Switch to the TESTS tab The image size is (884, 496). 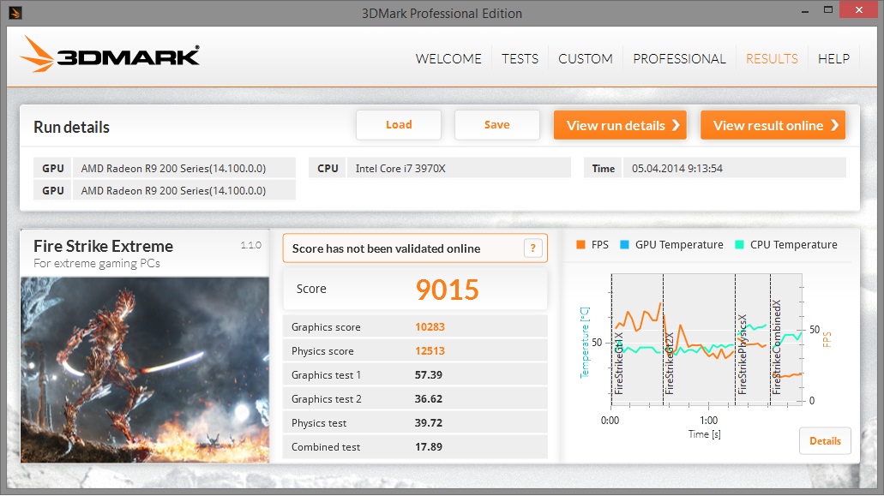click(x=520, y=58)
